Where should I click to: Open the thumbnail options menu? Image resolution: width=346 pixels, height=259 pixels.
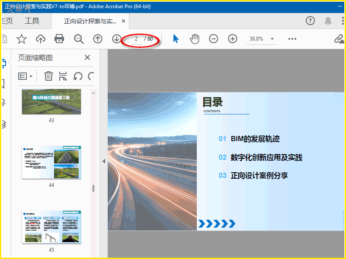pyautogui.click(x=25, y=76)
